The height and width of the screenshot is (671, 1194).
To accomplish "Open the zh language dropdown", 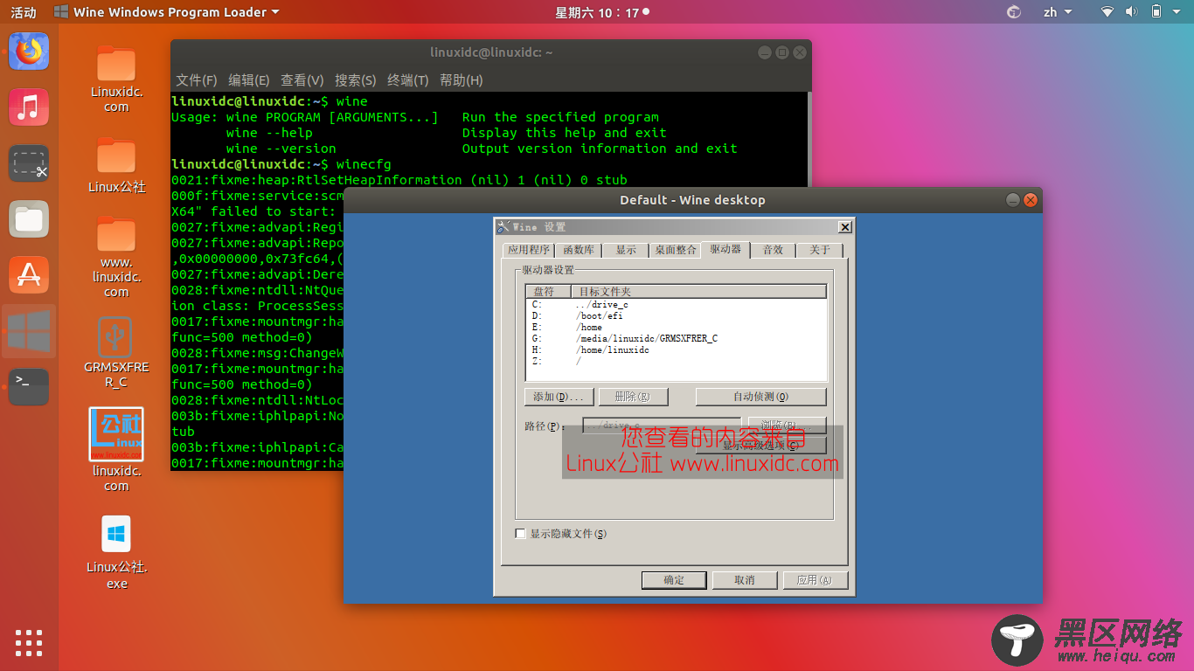I will coord(1057,12).
